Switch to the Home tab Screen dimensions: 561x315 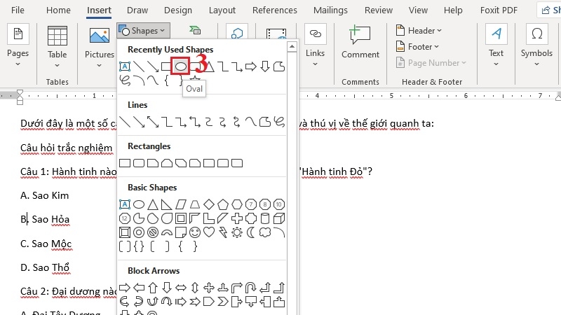(x=58, y=10)
